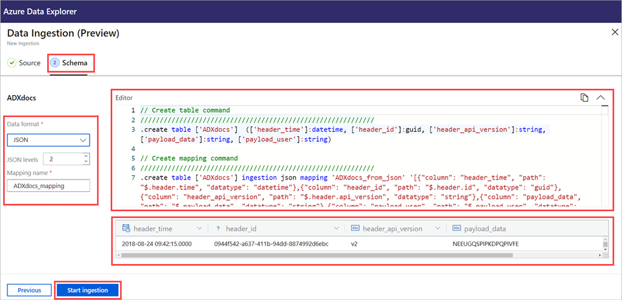Open the header_api_version column dropdown arrow
This screenshot has width=622, height=300.
(x=438, y=229)
